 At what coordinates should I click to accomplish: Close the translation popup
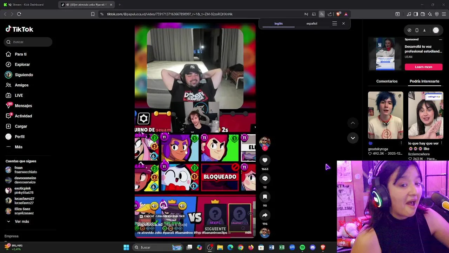tap(343, 24)
